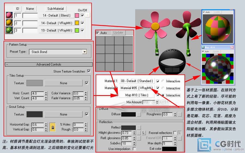Screen dimensions: 245x153
Task: Click the Refl. glossiness spinner arrows
Action: [x=134, y=138]
